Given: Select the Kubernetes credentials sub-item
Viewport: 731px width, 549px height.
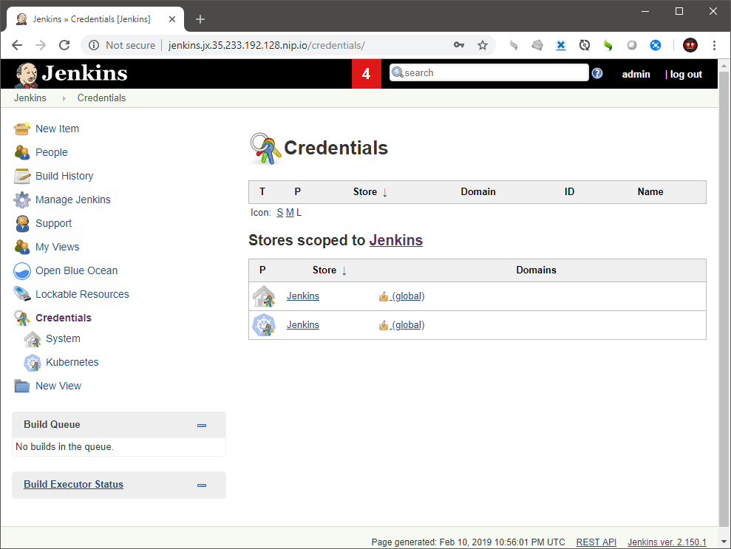Looking at the screenshot, I should coord(72,362).
